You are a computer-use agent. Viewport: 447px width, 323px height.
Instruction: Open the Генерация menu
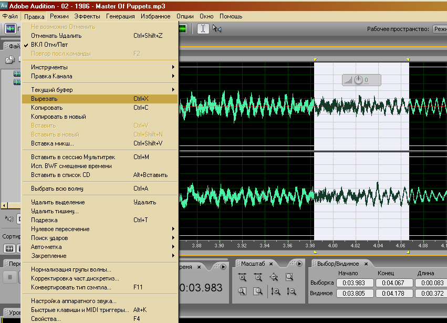(x=120, y=16)
